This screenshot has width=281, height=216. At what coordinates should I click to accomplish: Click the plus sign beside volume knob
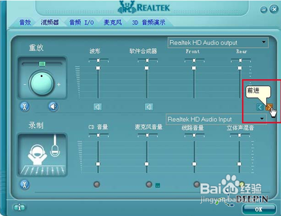click(58, 84)
